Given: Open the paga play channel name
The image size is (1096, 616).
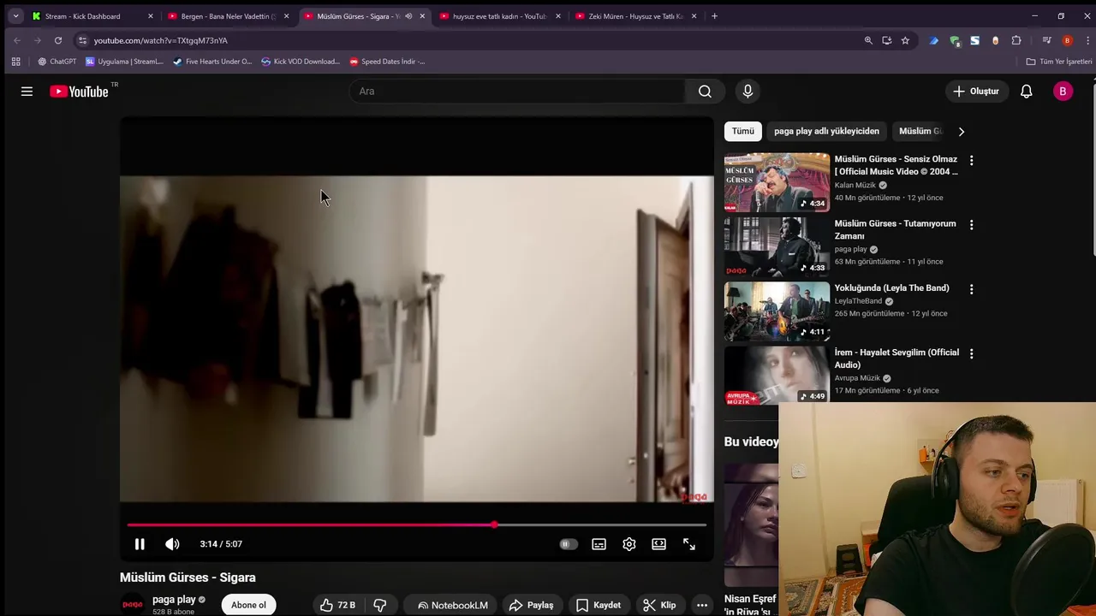Looking at the screenshot, I should [x=174, y=600].
